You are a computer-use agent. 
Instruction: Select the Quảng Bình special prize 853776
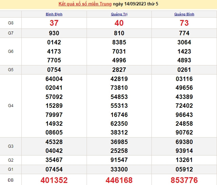pos(184,180)
